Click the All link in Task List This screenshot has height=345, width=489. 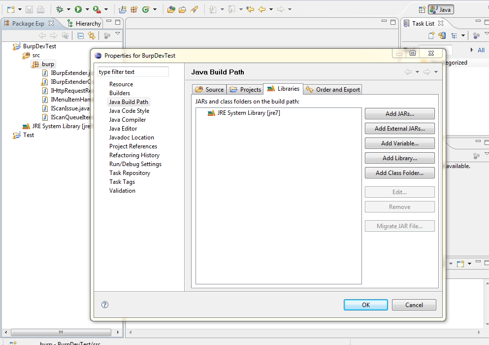click(481, 50)
